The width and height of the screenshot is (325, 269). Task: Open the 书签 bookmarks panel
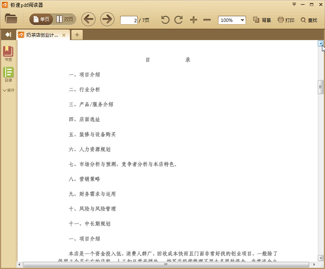pos(8,54)
